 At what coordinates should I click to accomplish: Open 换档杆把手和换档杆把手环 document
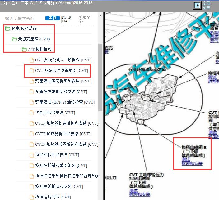(x=66, y=176)
